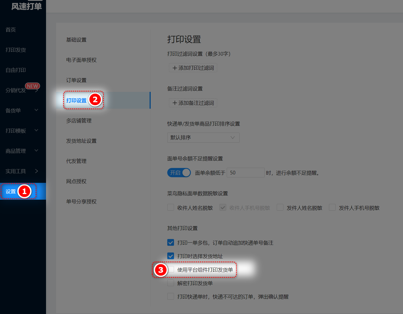The height and width of the screenshot is (314, 403).
Task: Open 打印发货 in the sidebar
Action: [16, 50]
